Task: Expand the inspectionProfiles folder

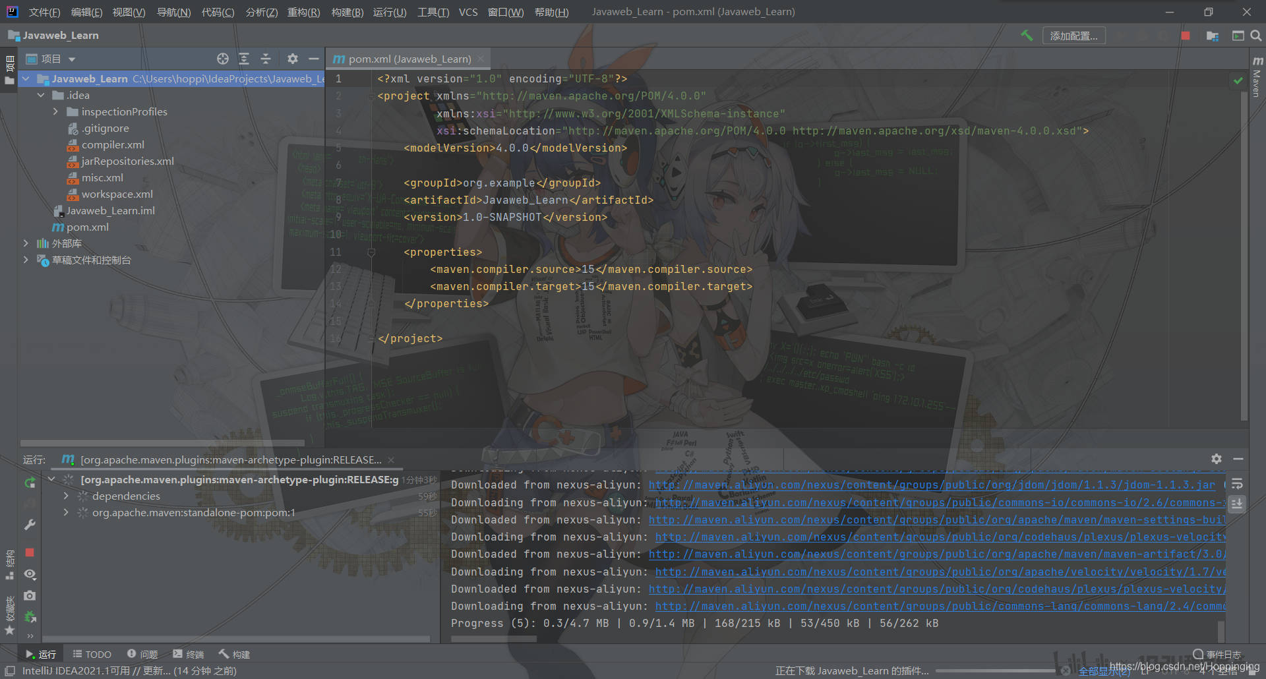Action: click(x=55, y=111)
